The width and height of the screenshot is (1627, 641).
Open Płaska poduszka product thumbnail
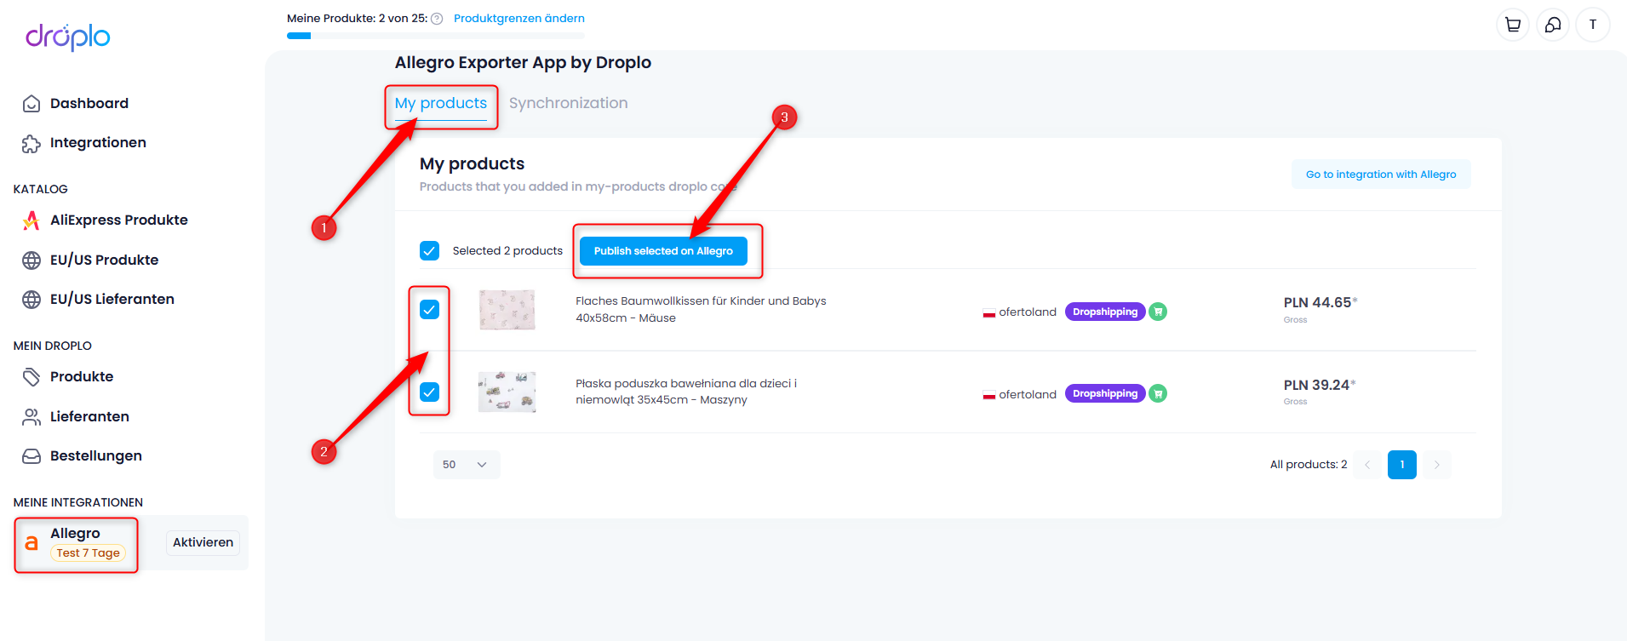[507, 392]
